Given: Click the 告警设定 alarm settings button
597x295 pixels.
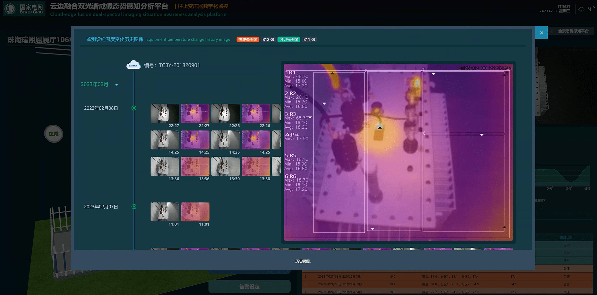Looking at the screenshot, I should pos(249,287).
